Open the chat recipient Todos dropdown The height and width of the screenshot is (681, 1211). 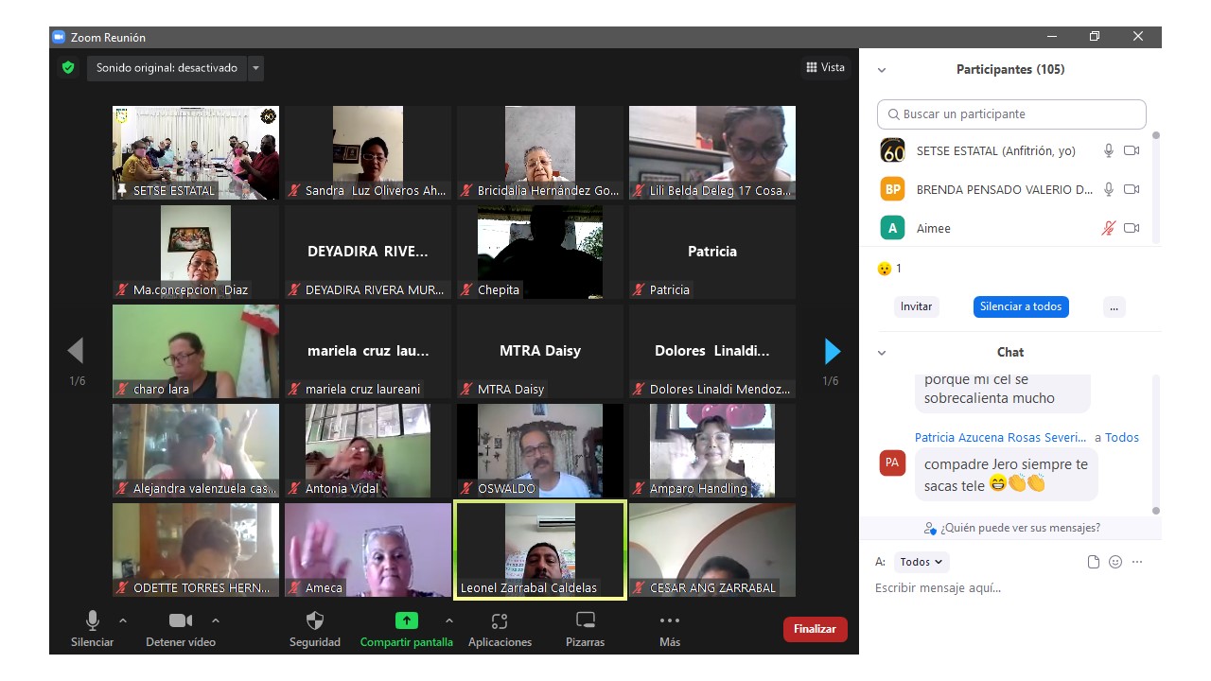921,562
